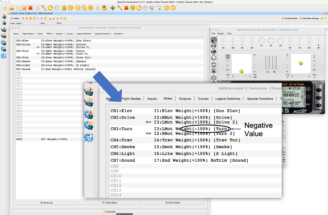This screenshot has height=215, width=328.
Task: Click the orange exclamation about icon
Action: 173,8
